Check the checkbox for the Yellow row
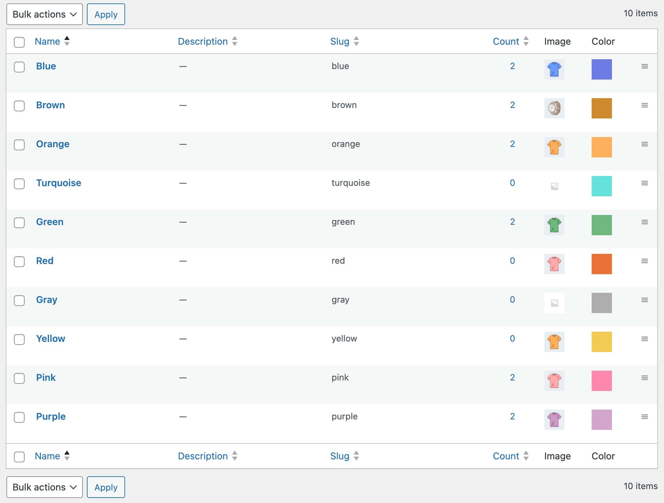 (x=19, y=340)
